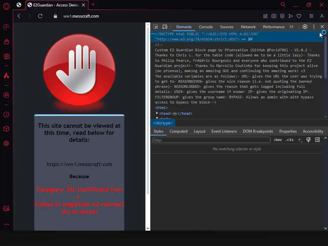Viewport: 328px width, 246px height.
Task: Open the Extensions cube sidebar icon
Action: (6, 129)
